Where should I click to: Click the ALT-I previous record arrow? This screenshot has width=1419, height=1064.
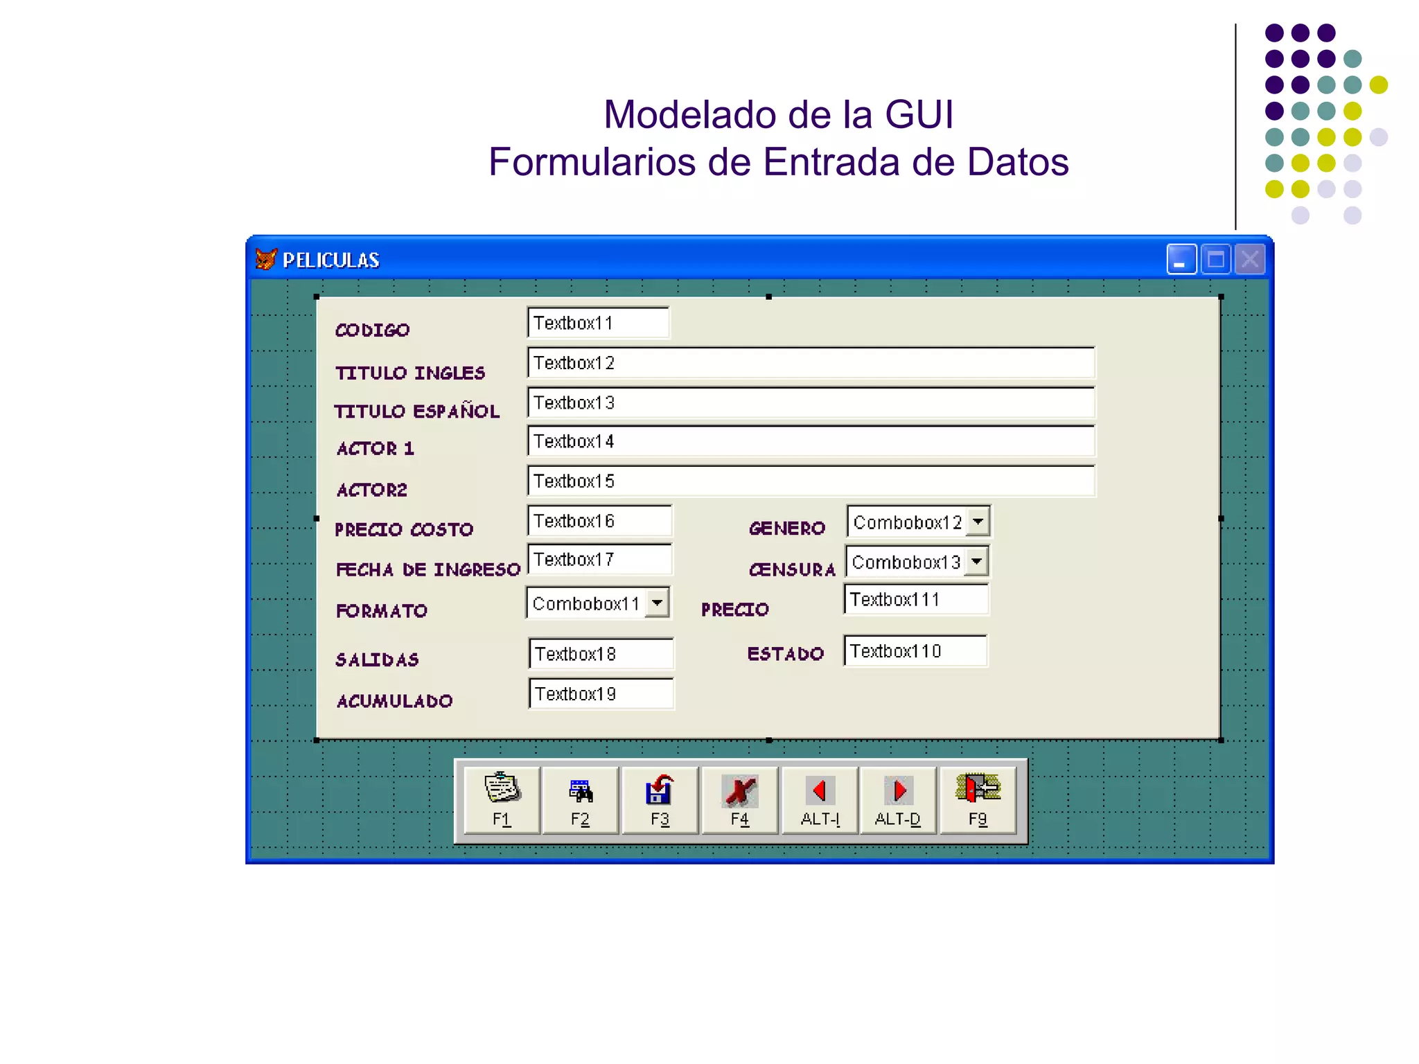click(x=820, y=800)
